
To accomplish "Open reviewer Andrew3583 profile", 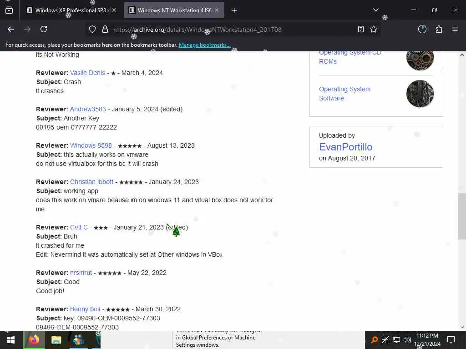I will [88, 109].
